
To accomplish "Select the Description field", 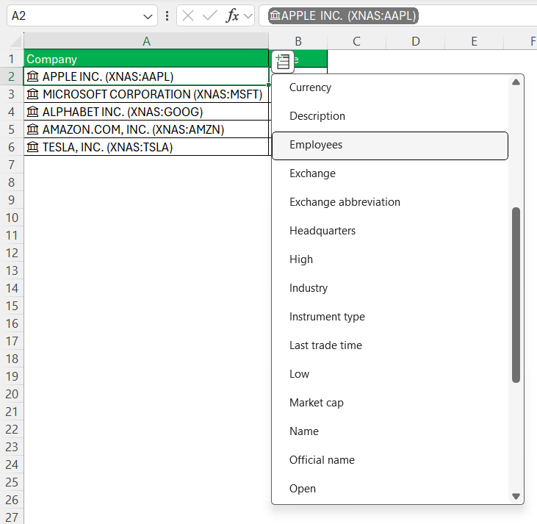I will (x=390, y=116).
